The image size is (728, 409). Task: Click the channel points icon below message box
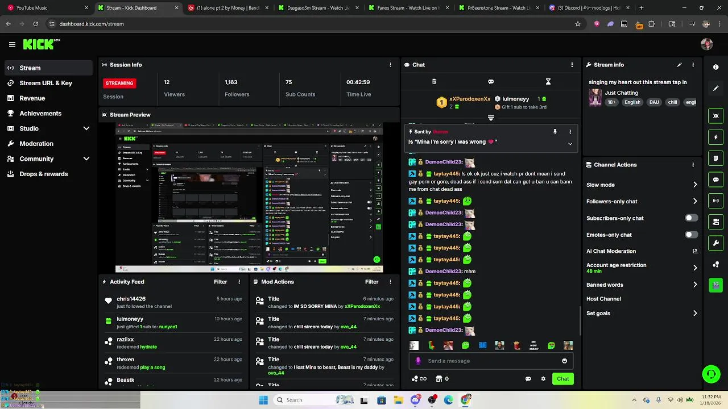click(419, 379)
